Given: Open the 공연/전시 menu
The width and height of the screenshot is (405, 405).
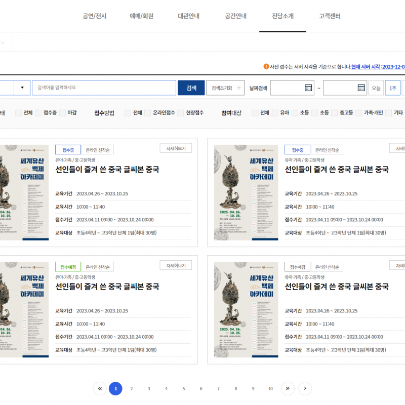Looking at the screenshot, I should tap(95, 16).
